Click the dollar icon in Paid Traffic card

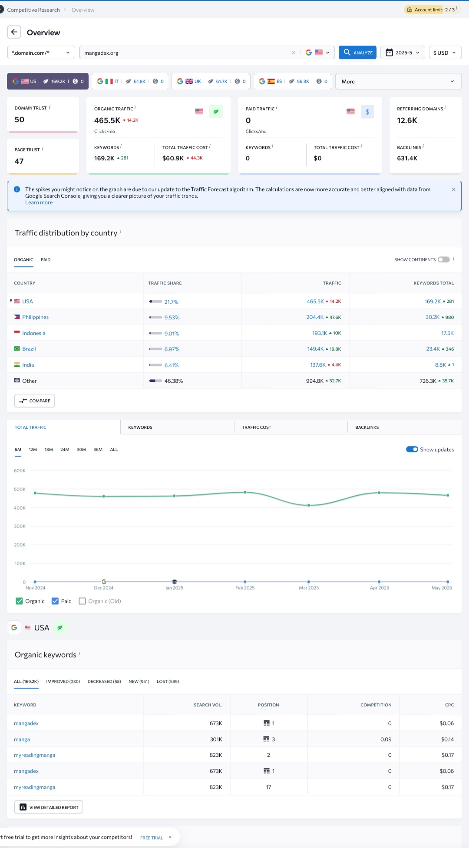pos(367,112)
